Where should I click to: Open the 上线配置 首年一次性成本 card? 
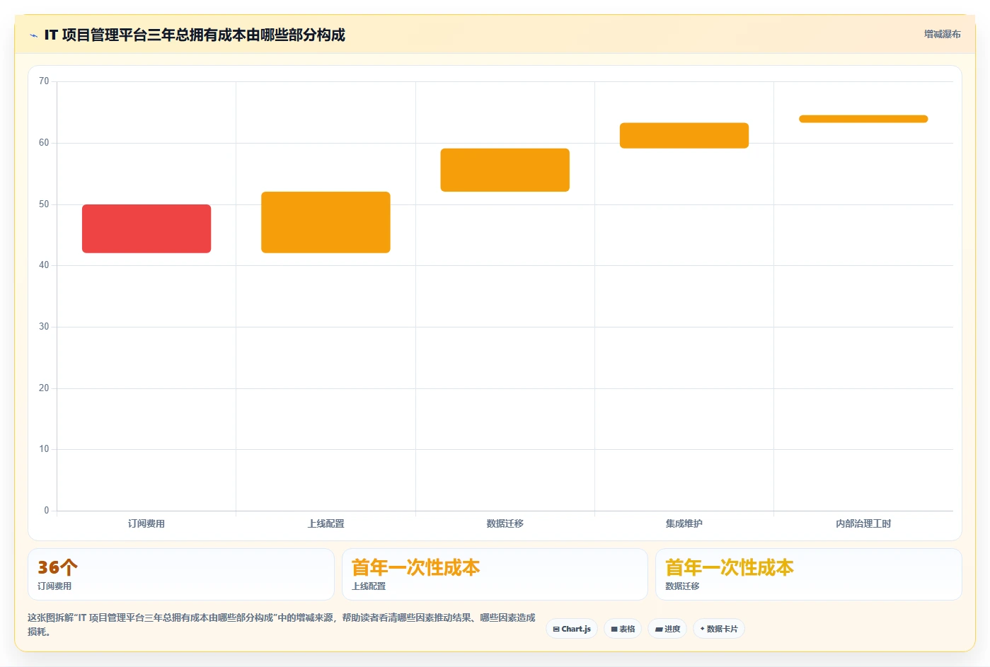point(495,574)
